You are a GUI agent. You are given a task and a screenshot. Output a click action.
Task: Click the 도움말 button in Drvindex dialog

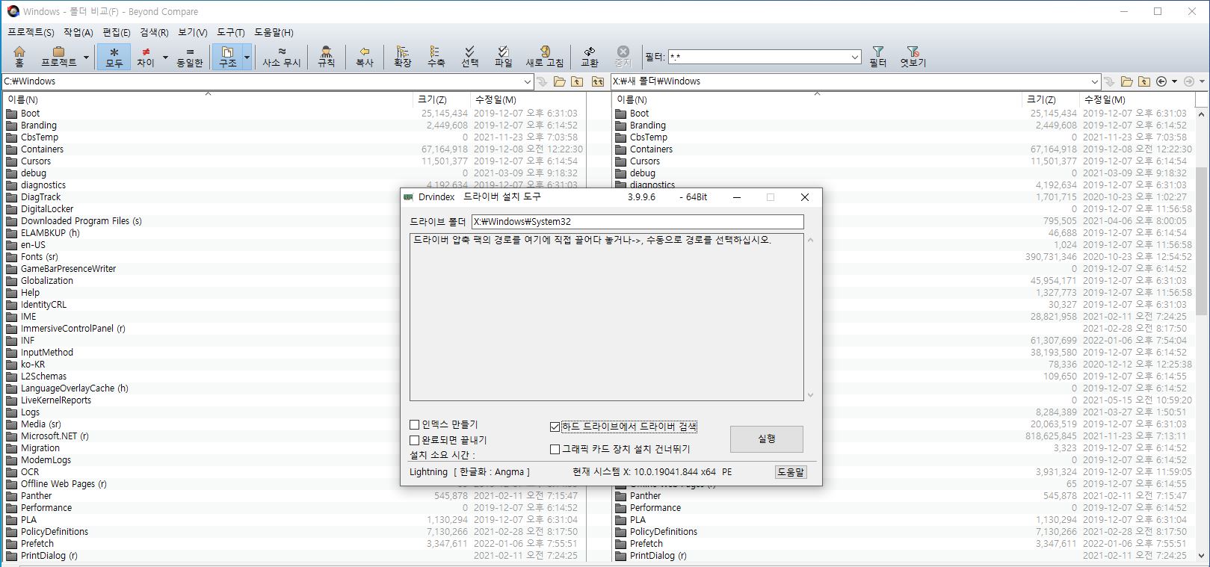[791, 472]
